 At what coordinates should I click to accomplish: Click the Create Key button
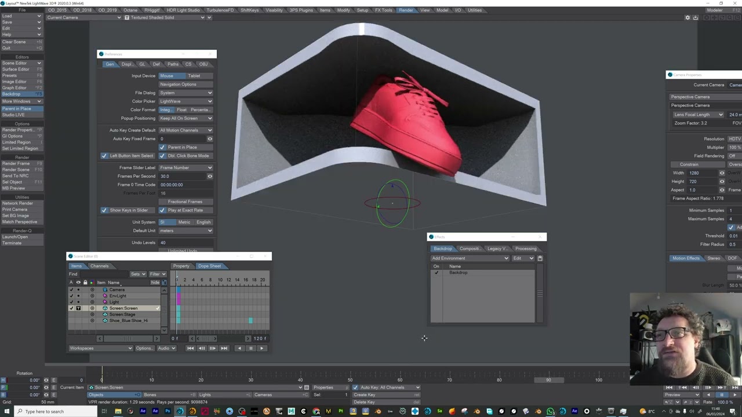point(386,395)
